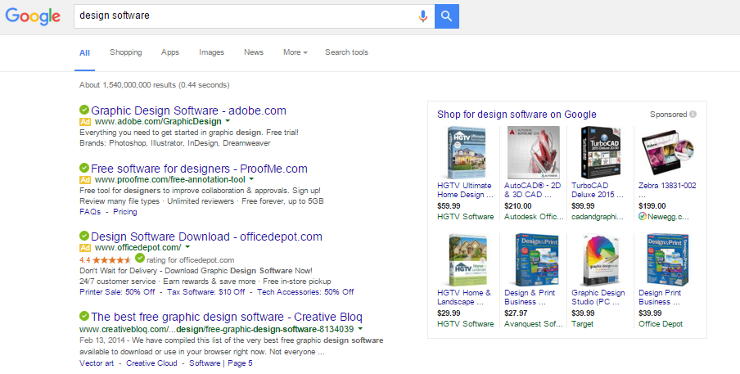Click the AutoCAD product thumbnail
Image resolution: width=740 pixels, height=374 pixels.
pyautogui.click(x=533, y=153)
